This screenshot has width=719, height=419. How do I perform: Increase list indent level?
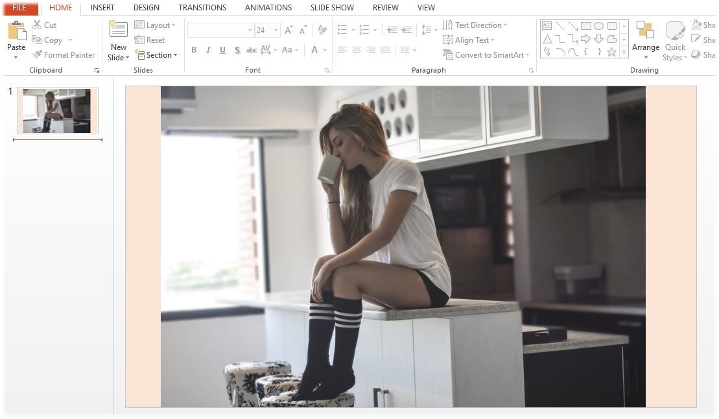(x=407, y=30)
